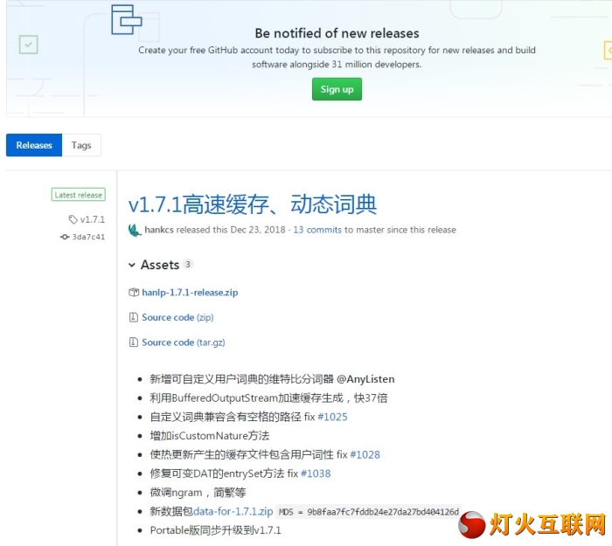Open the v1.7.1 release title link
612x546 pixels.
(252, 204)
